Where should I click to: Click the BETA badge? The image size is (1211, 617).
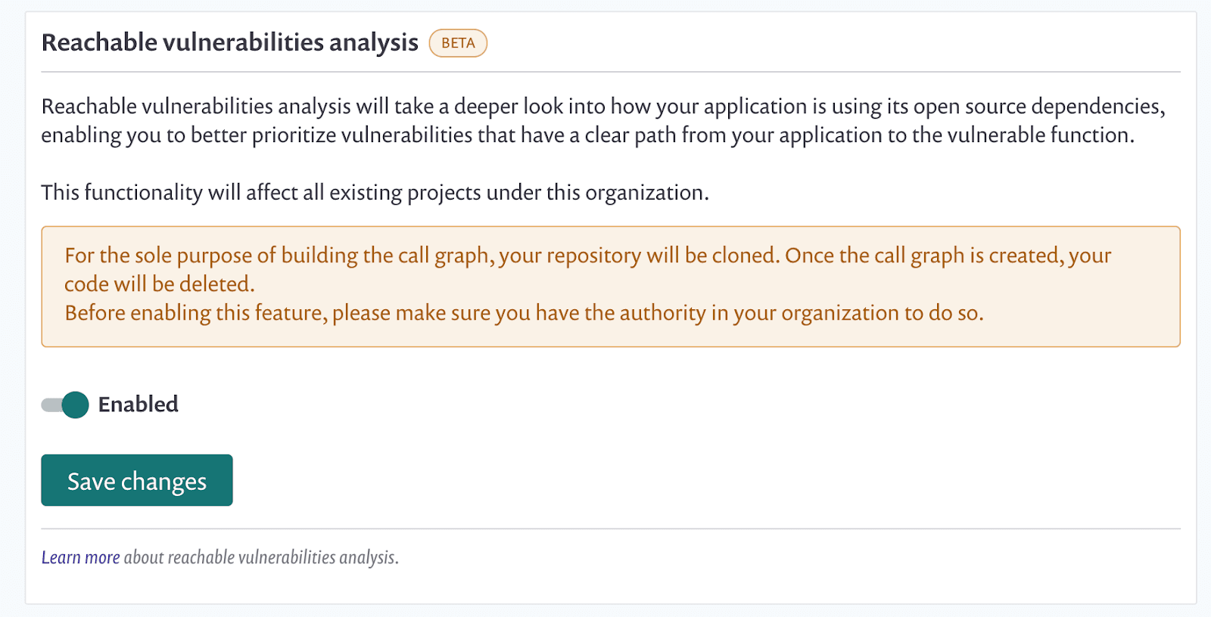(458, 43)
